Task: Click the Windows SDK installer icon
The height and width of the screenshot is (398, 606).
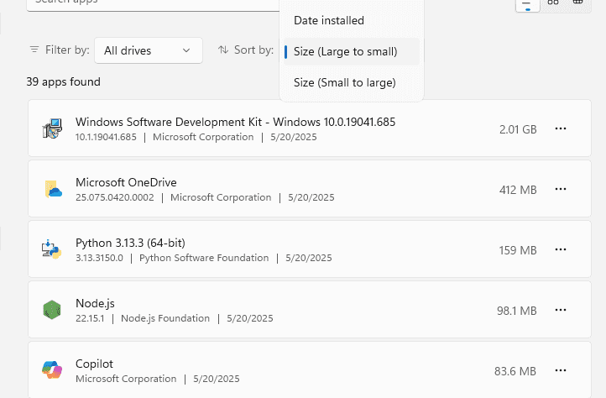Action: (x=52, y=128)
